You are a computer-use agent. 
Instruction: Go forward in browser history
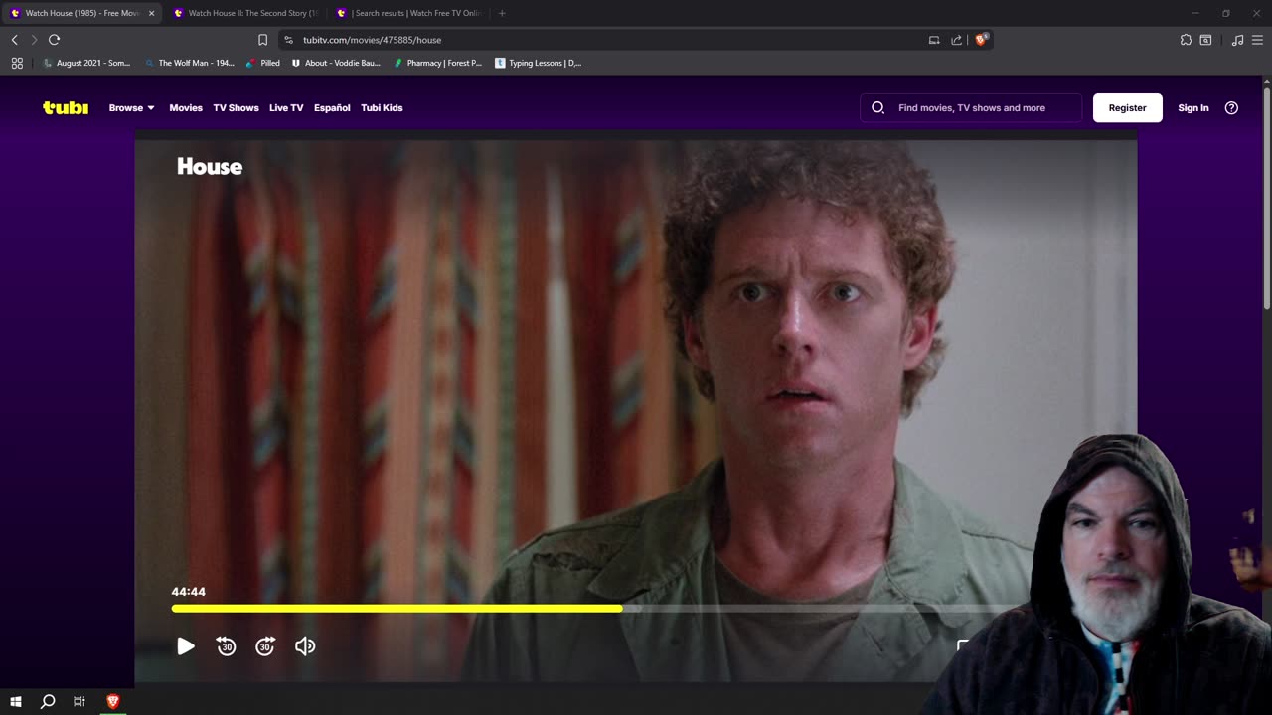point(34,40)
